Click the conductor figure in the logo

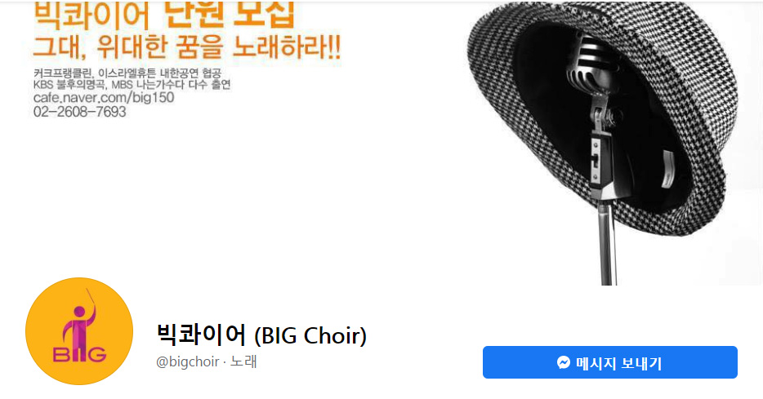click(78, 321)
